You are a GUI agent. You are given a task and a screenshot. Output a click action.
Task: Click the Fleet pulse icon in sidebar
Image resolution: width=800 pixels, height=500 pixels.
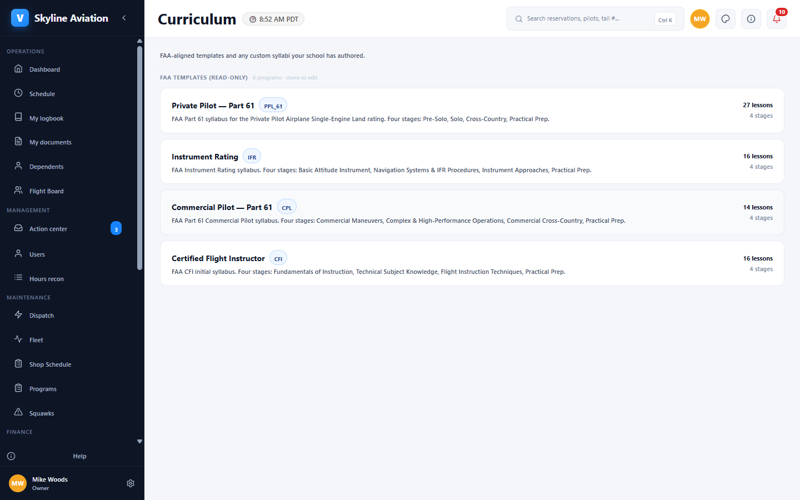[18, 339]
